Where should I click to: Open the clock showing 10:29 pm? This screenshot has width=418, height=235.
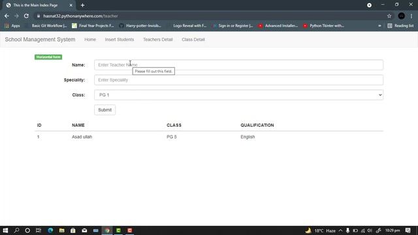pyautogui.click(x=393, y=230)
